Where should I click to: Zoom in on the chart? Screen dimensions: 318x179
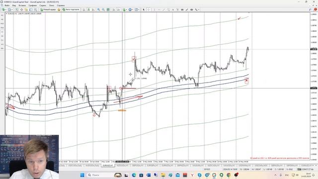click(x=98, y=9)
